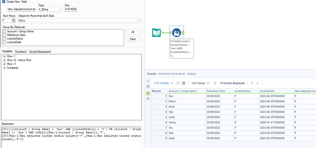Select the 'orbit' cell in results
This screenshot has height=148, width=316.
(x=186, y=117)
